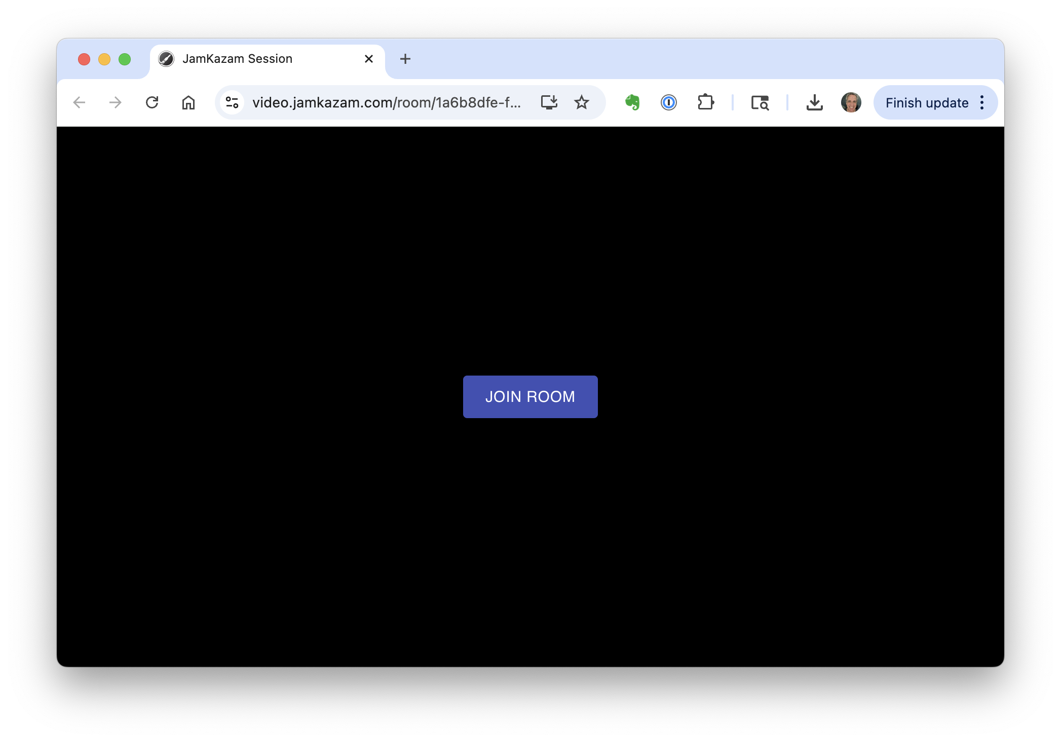Install the app via address bar icon
Screen dimensions: 1061x742
[549, 102]
